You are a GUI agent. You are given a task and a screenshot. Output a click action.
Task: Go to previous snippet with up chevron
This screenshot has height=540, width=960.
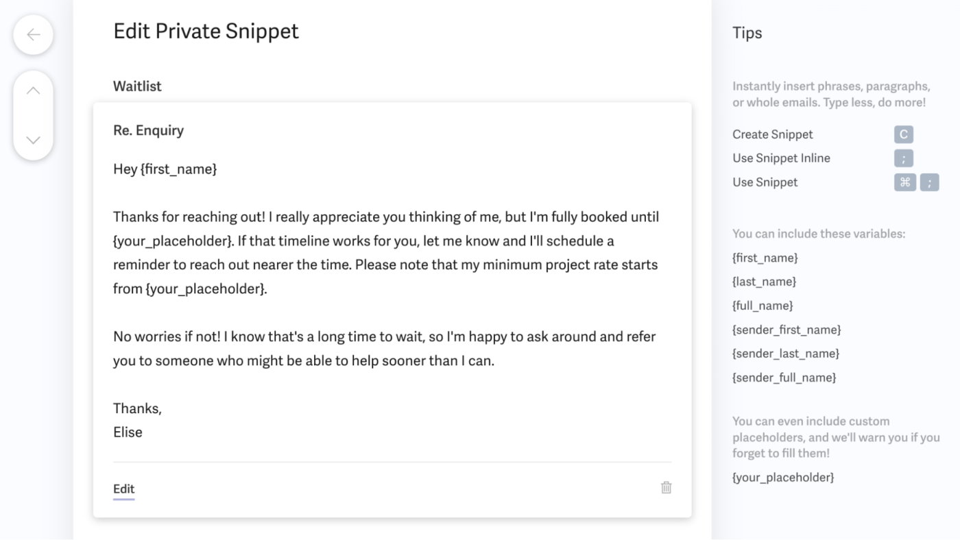click(33, 90)
